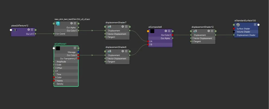The height and width of the screenshot is (109, 269).
Task: Expand Vector Displacement on displacementShader7
Action: (107, 34)
